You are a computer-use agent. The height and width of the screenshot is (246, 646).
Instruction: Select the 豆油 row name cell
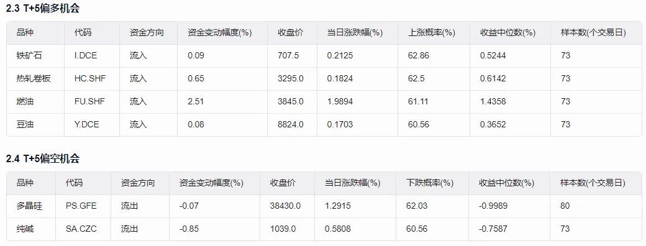click(x=25, y=124)
